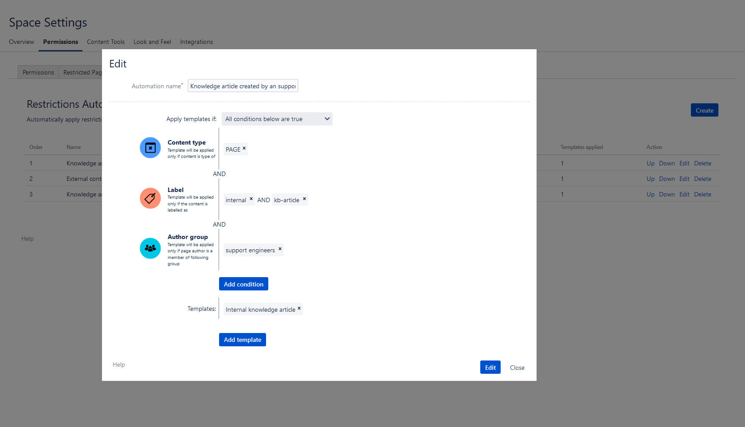Close the Edit dialog via Close link

tap(517, 368)
